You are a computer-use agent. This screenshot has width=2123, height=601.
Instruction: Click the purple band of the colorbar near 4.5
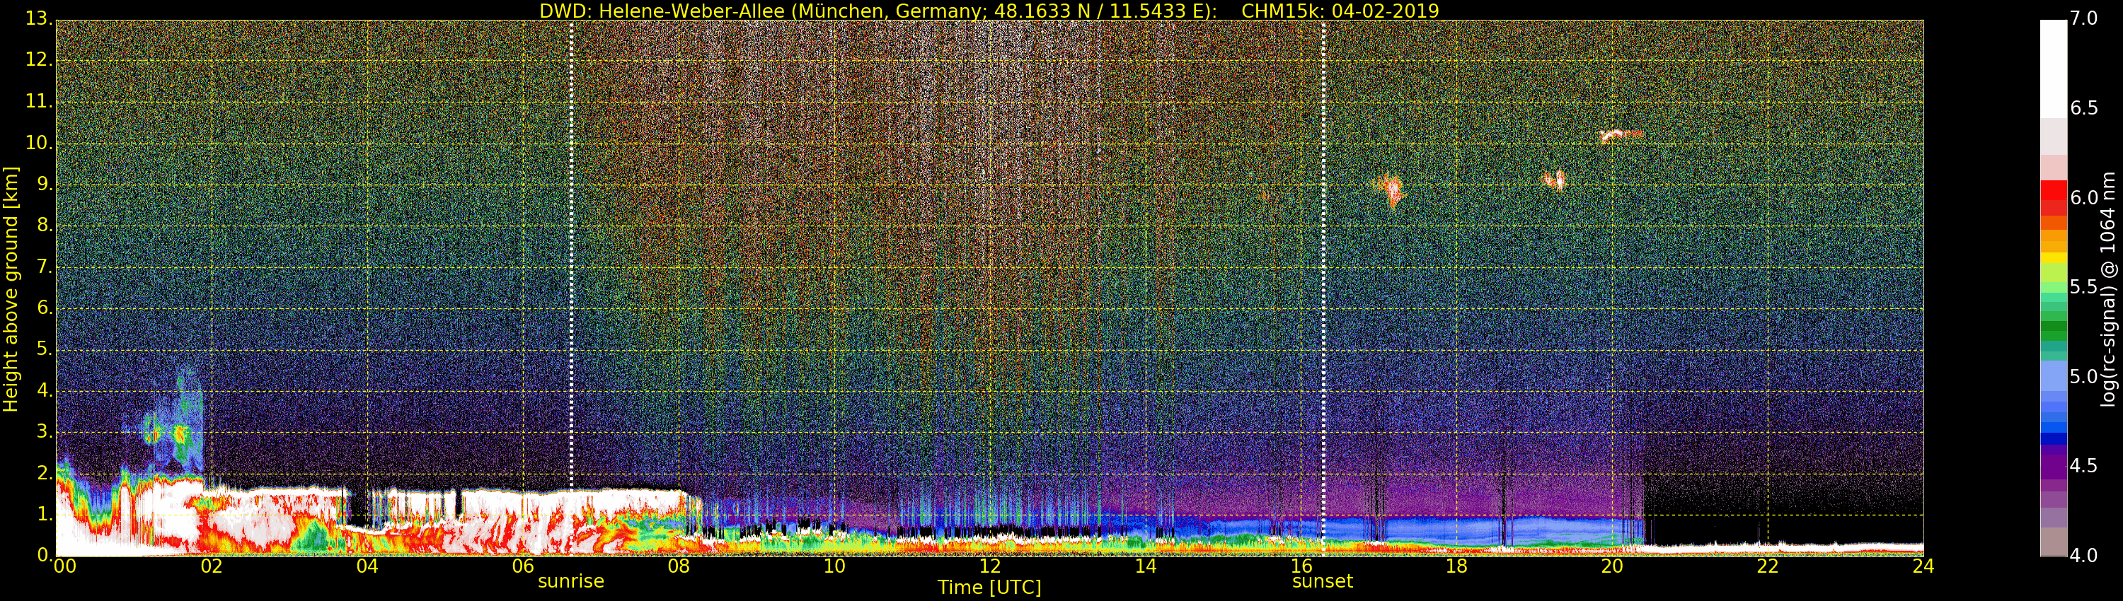[x=2053, y=465]
